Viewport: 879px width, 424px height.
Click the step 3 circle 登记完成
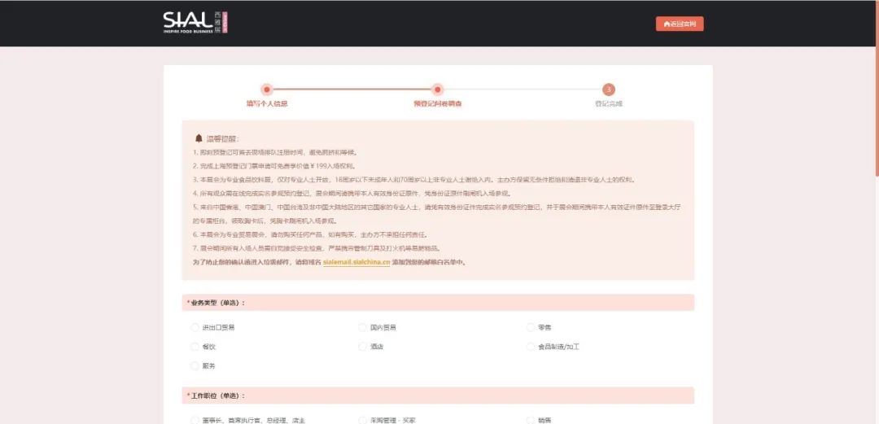(x=609, y=90)
